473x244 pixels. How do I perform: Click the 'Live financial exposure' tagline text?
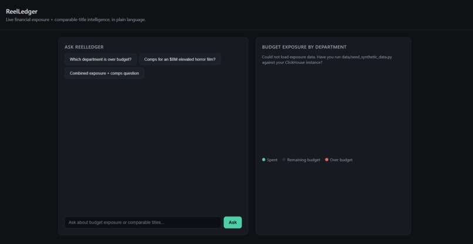[76, 20]
